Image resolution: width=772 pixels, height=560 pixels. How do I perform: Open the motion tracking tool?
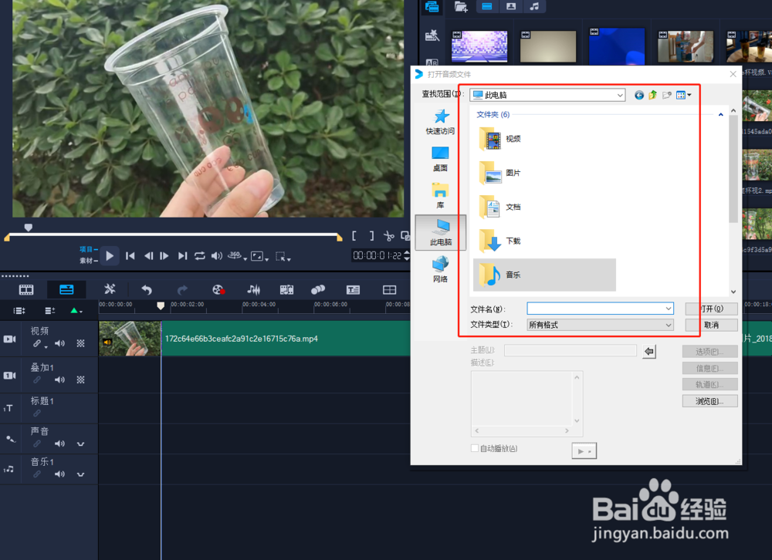coord(318,290)
